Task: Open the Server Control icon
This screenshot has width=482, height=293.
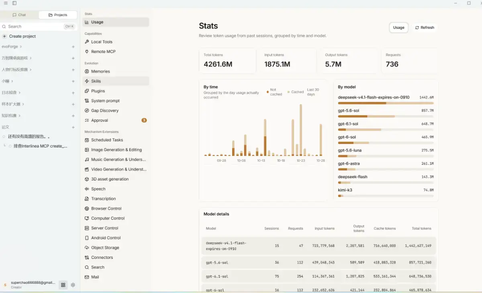Action: pyautogui.click(x=87, y=228)
